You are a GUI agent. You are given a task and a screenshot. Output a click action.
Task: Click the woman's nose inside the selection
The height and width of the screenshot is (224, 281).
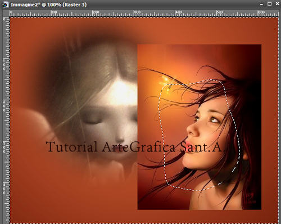pos(192,130)
